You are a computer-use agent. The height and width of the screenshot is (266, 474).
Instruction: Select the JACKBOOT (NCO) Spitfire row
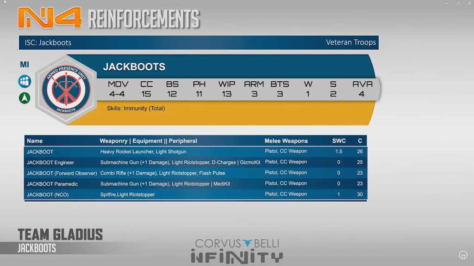coord(195,194)
